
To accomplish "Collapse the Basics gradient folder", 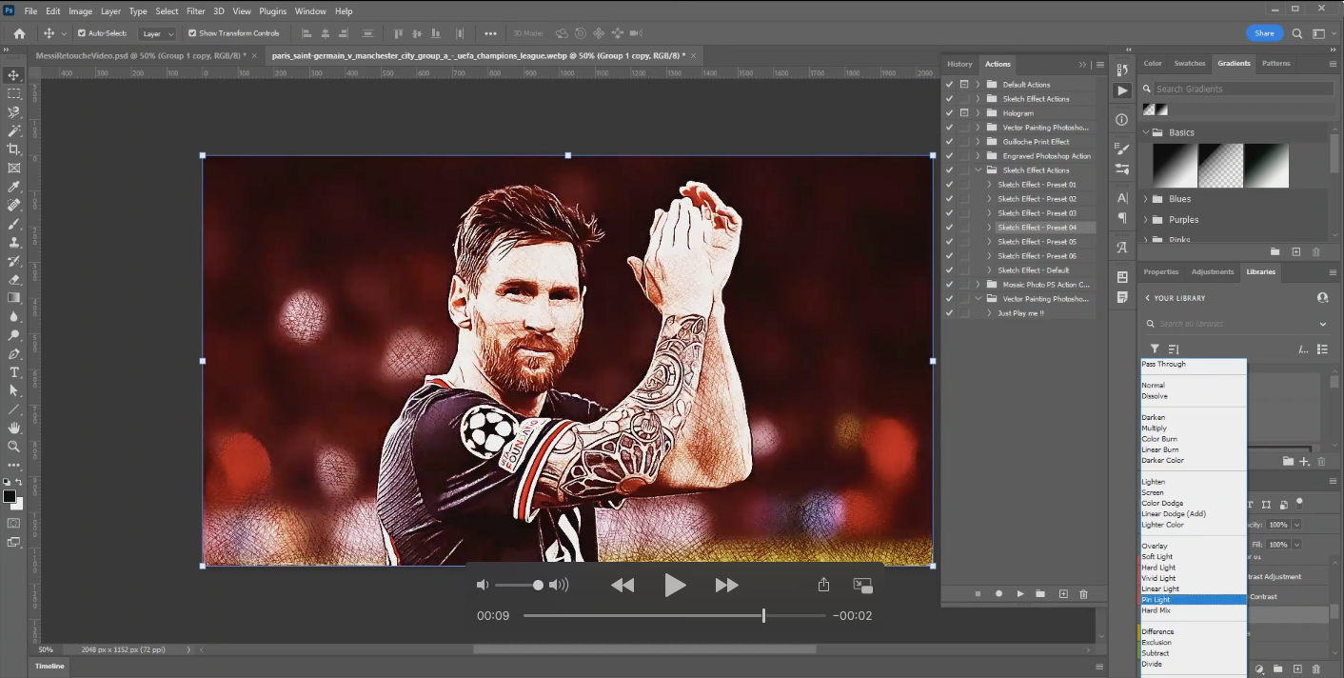I will [x=1146, y=132].
